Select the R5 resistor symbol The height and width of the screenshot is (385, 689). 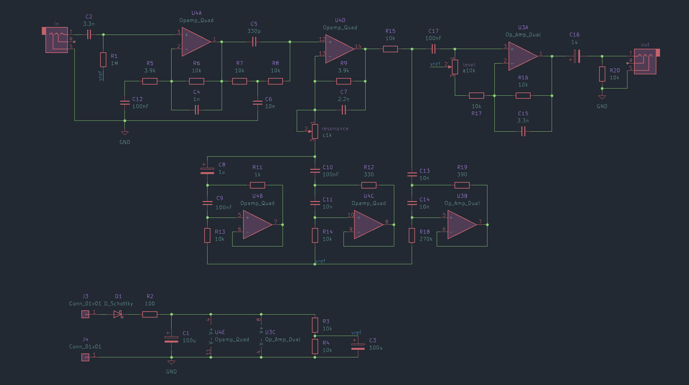[150, 81]
